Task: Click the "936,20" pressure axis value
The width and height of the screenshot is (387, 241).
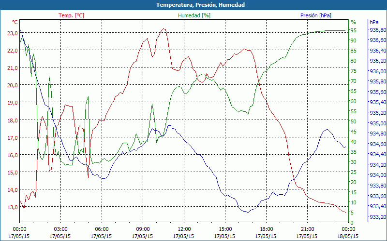Action: (x=377, y=61)
